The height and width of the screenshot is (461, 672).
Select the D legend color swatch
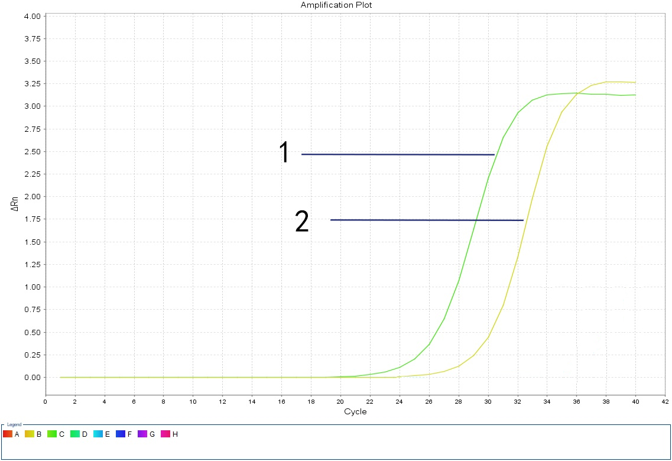(x=75, y=434)
